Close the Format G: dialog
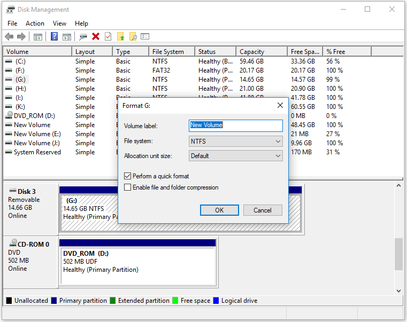The image size is (407, 322). tap(280, 105)
